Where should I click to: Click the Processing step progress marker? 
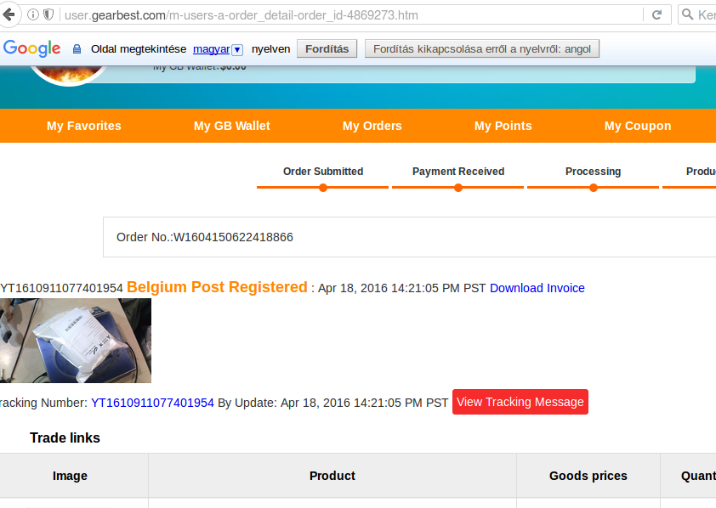point(593,188)
